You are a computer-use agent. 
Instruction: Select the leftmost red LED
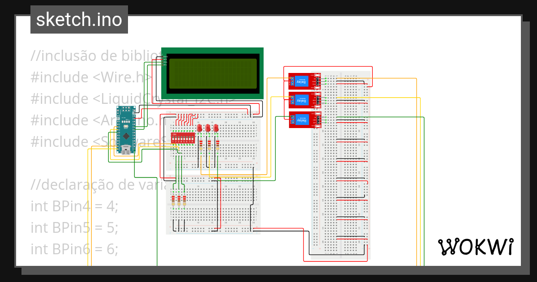coord(200,128)
